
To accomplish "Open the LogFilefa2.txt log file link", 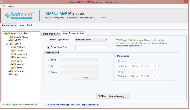I will point(72,105).
